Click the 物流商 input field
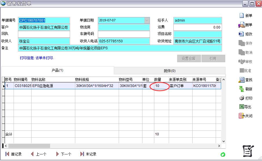 pos(124,27)
